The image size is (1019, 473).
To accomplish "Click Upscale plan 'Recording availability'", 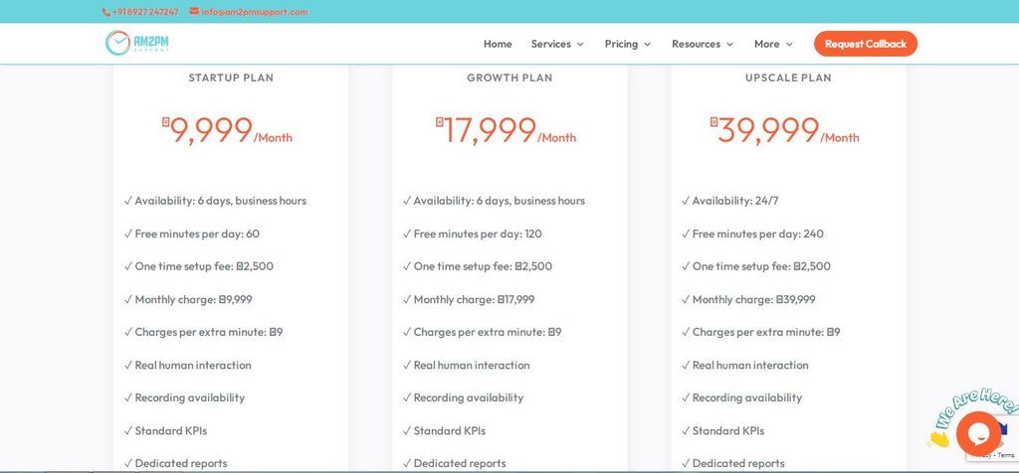I will pos(741,397).
